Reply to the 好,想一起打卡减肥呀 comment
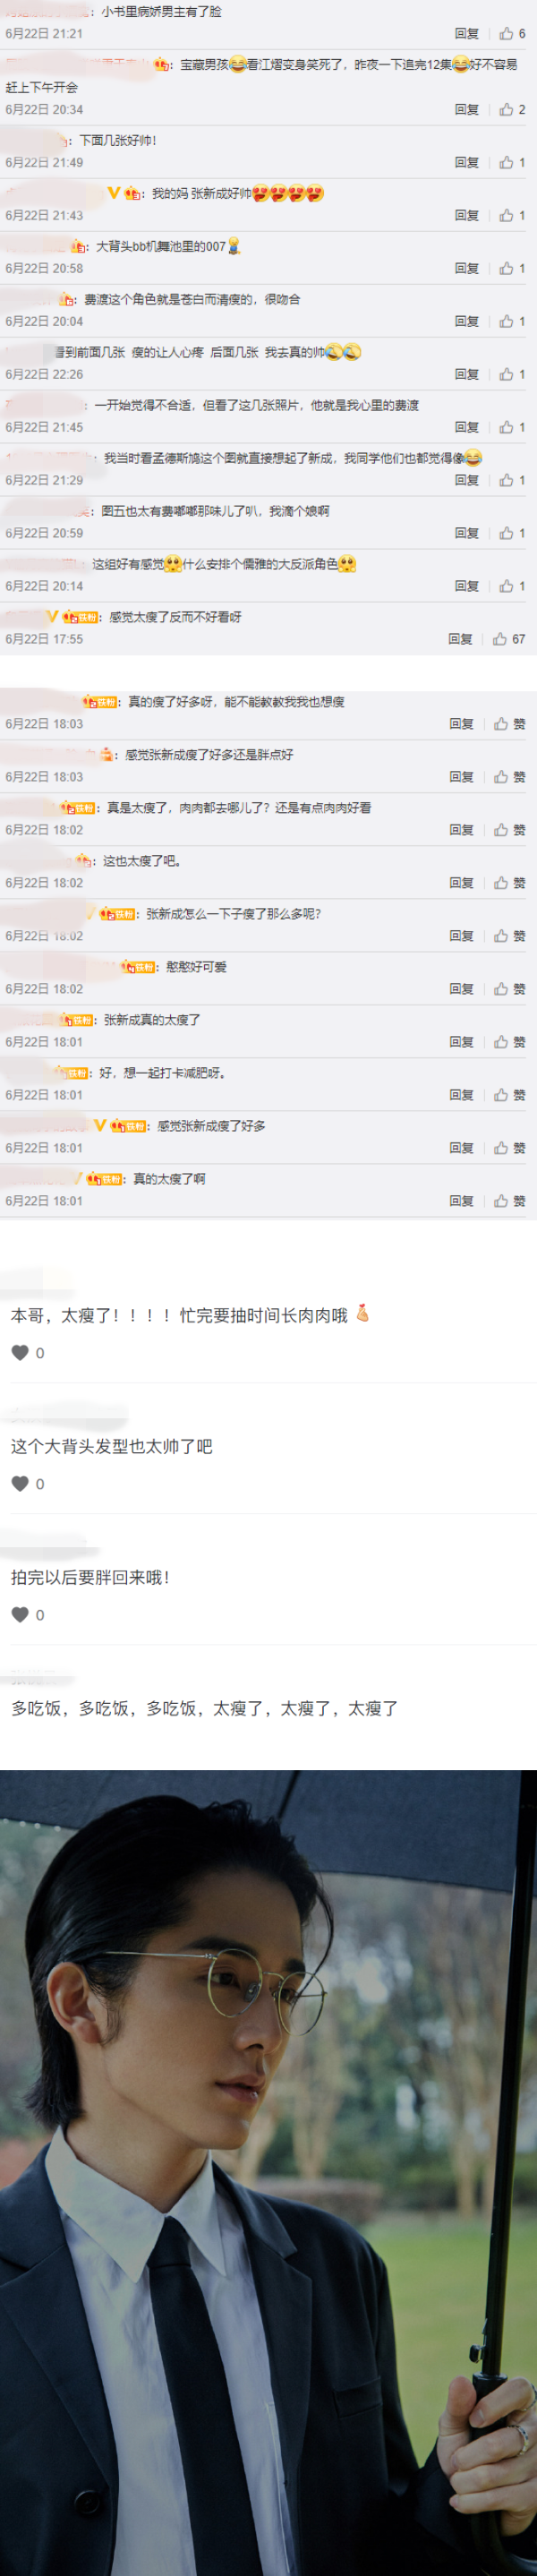The width and height of the screenshot is (537, 2576). (461, 1095)
